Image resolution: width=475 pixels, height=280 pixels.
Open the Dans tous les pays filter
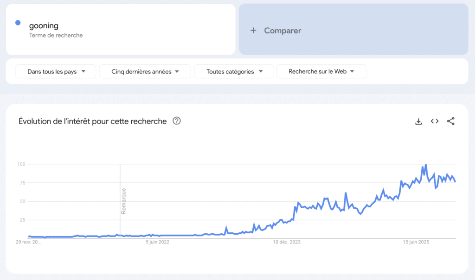55,71
